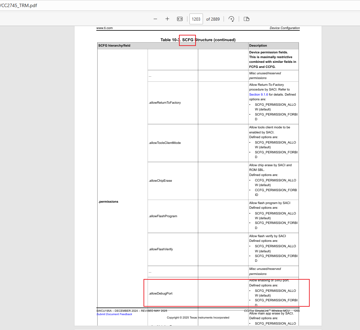The height and width of the screenshot is (330, 360).
Task: Select 'Allow chip erase by SACI and' text
Action: [270, 165]
